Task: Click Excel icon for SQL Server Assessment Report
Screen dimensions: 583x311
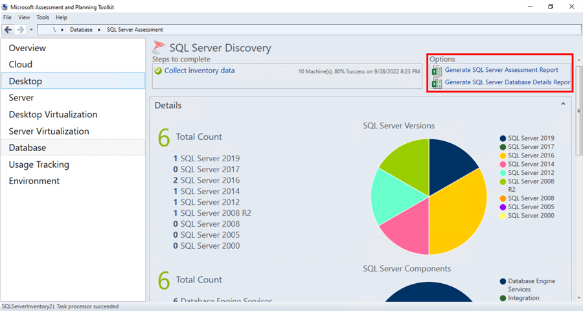Action: 437,71
